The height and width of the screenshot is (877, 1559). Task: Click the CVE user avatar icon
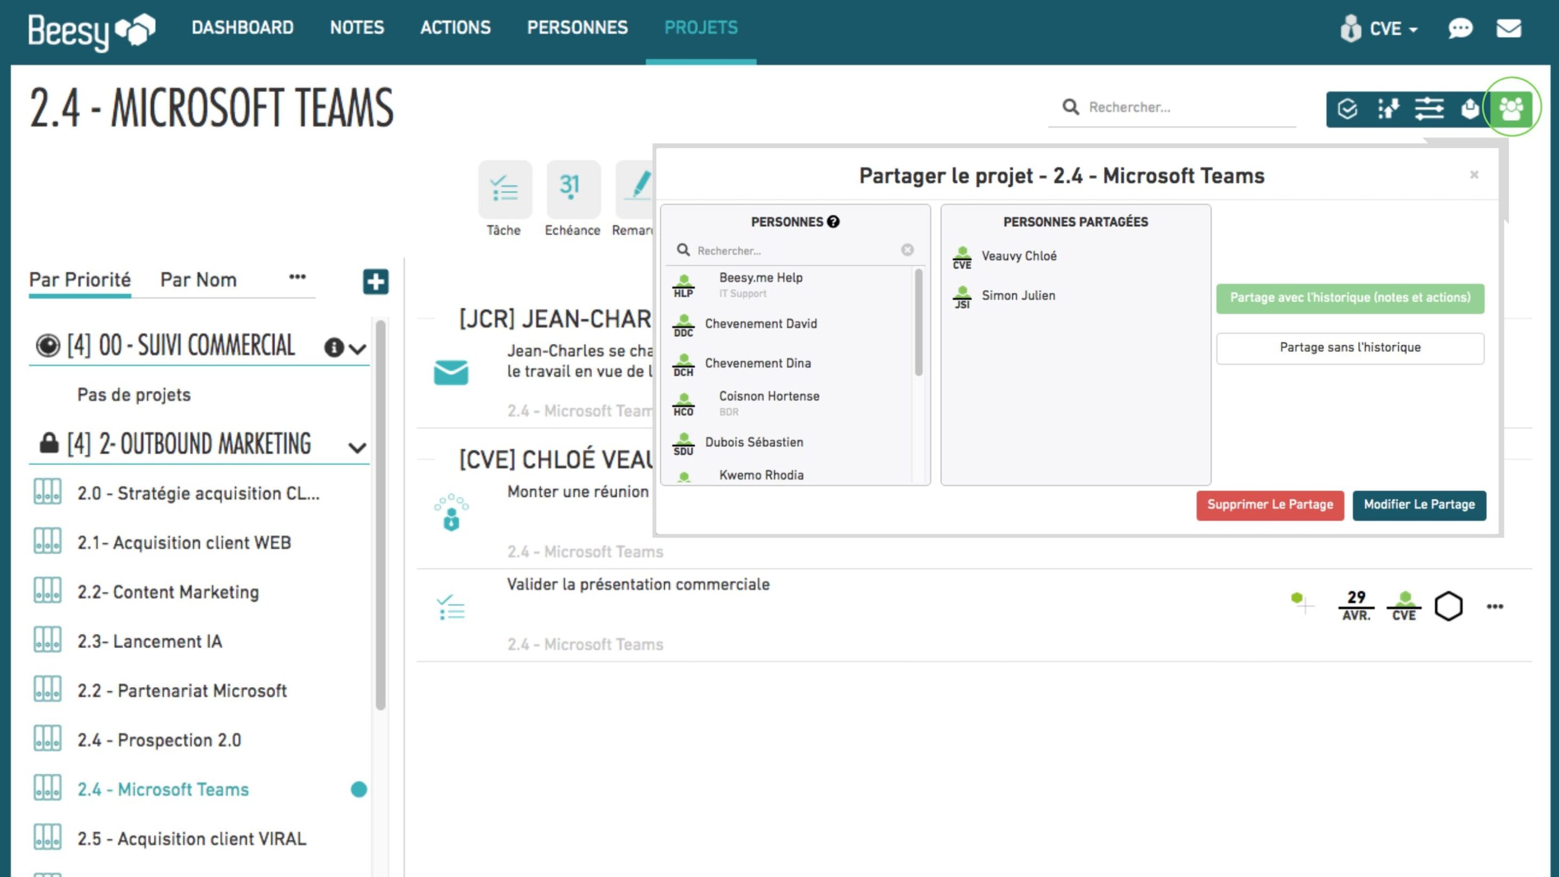click(x=1350, y=28)
